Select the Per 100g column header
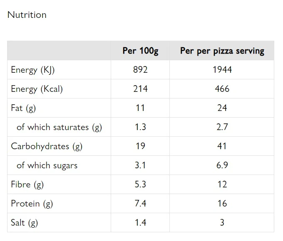The width and height of the screenshot is (283, 241). click(x=140, y=51)
